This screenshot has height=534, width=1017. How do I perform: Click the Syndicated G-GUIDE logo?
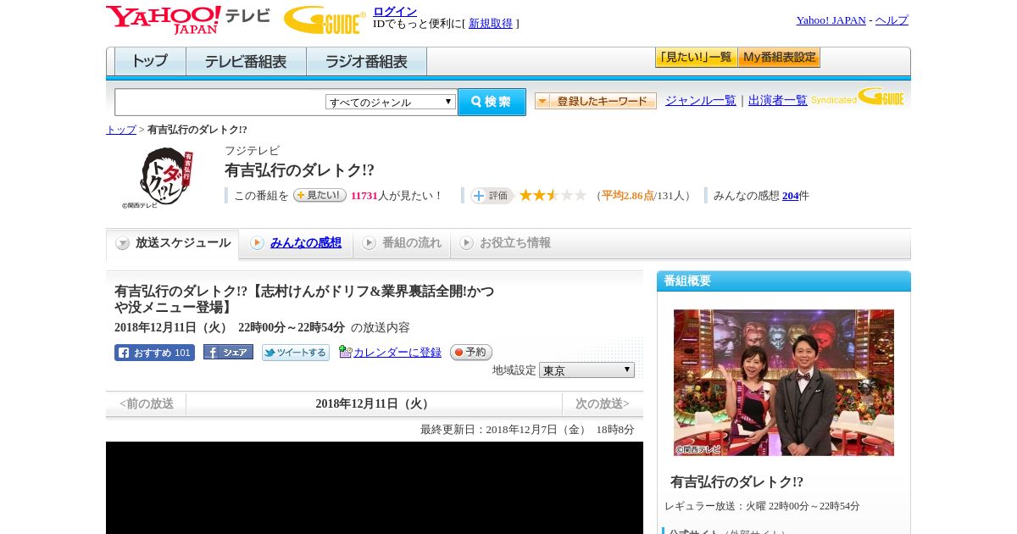click(x=858, y=97)
